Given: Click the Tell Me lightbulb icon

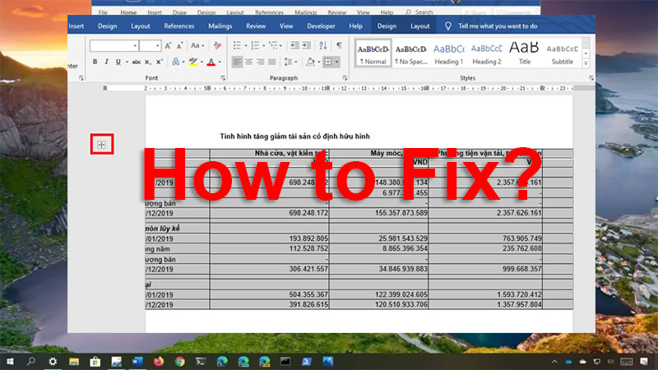Looking at the screenshot, I should point(447,26).
